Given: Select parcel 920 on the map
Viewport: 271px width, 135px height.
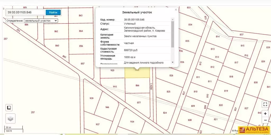Looking at the screenshot, I should (112, 70).
